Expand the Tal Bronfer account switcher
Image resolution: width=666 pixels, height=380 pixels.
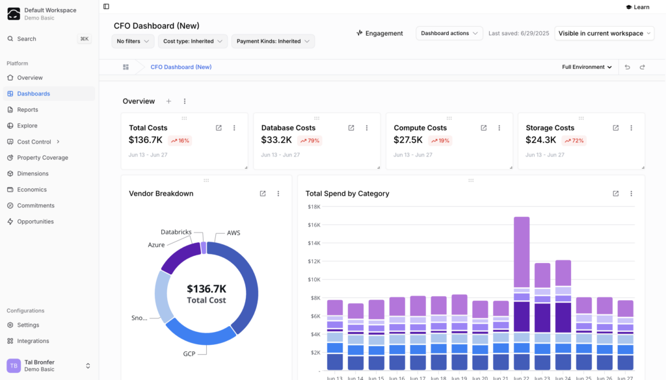(88, 366)
